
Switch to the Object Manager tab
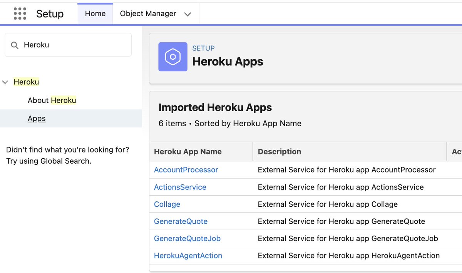click(148, 13)
